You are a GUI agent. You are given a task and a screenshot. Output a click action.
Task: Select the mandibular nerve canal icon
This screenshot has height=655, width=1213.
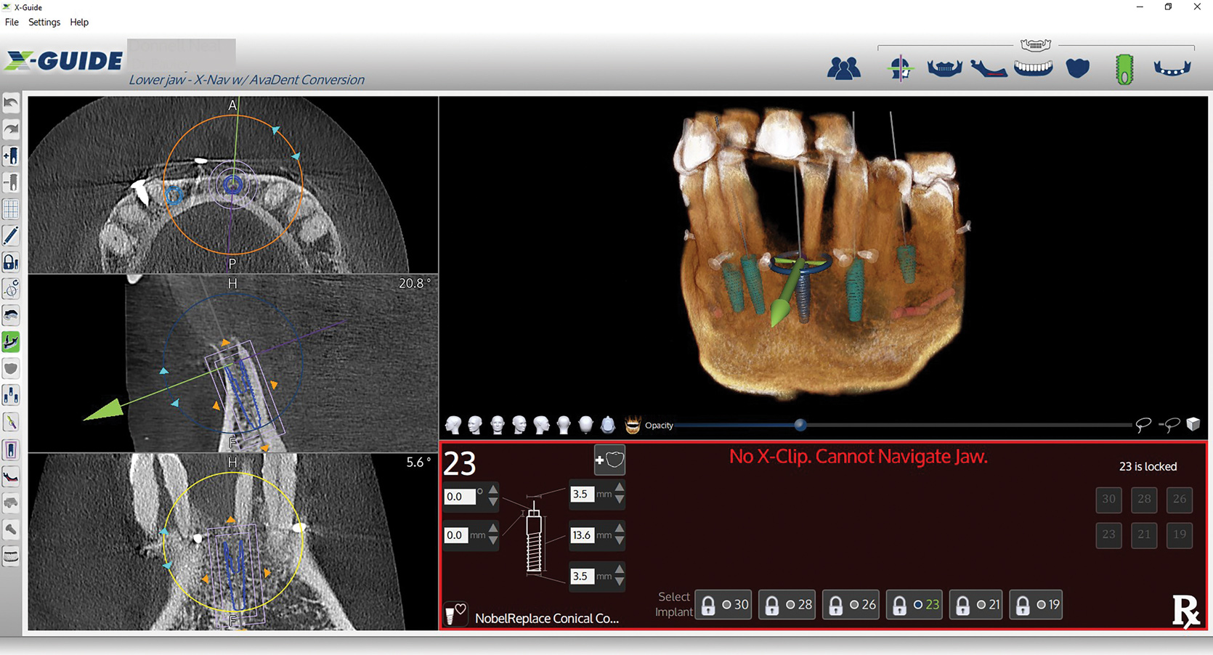(x=989, y=69)
